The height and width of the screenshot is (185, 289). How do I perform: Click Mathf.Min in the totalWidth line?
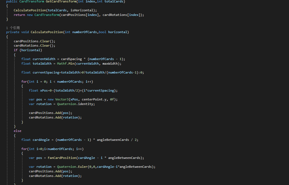coord(66,64)
